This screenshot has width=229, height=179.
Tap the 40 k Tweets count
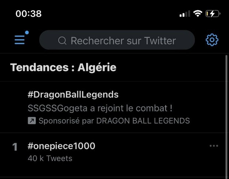50,159
